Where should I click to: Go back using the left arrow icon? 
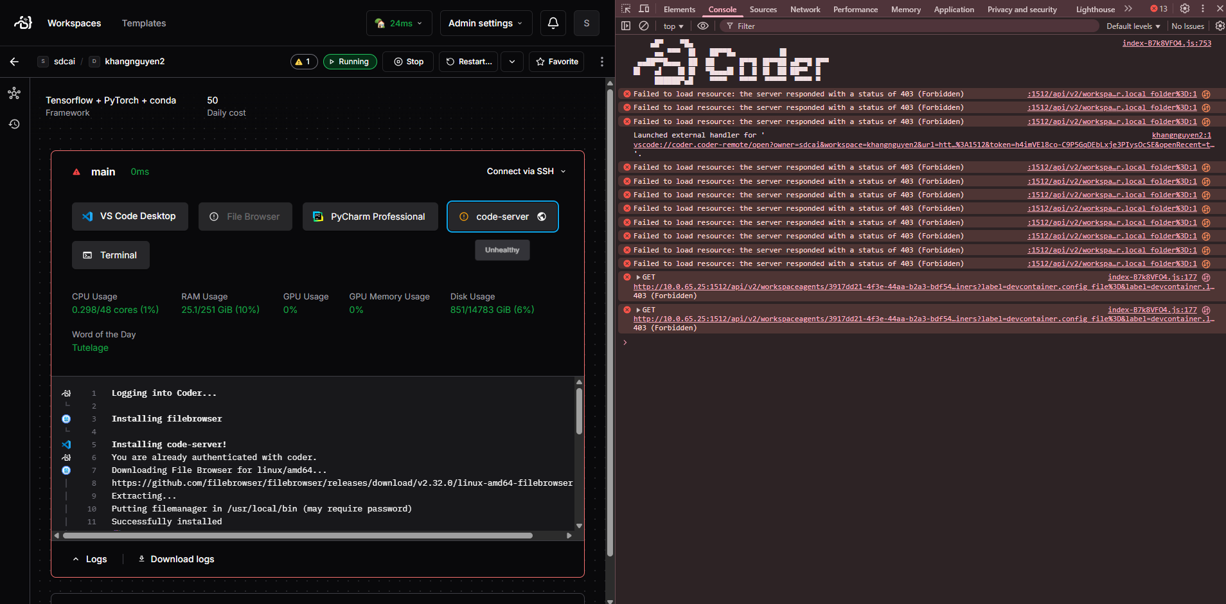pyautogui.click(x=14, y=62)
